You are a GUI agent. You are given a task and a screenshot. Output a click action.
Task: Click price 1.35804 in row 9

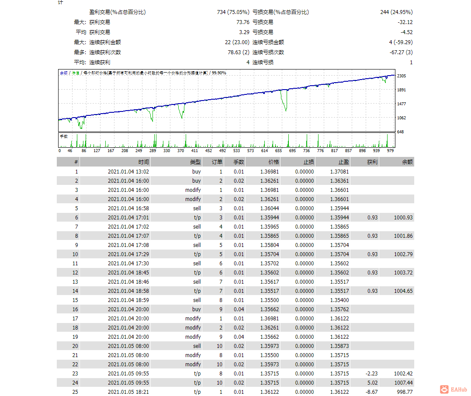point(270,245)
